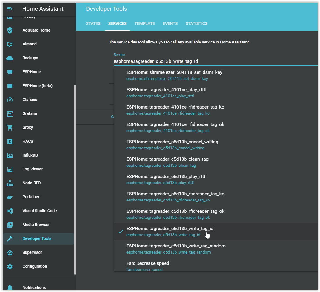
Task: Open Portainer sidebar entry
Action: click(x=39, y=197)
